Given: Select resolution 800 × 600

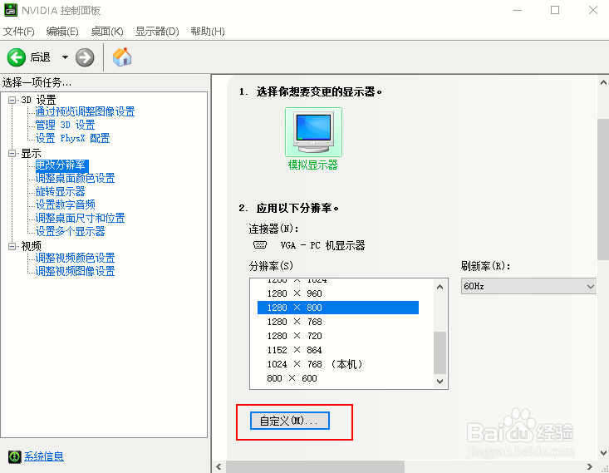Looking at the screenshot, I should click(338, 378).
